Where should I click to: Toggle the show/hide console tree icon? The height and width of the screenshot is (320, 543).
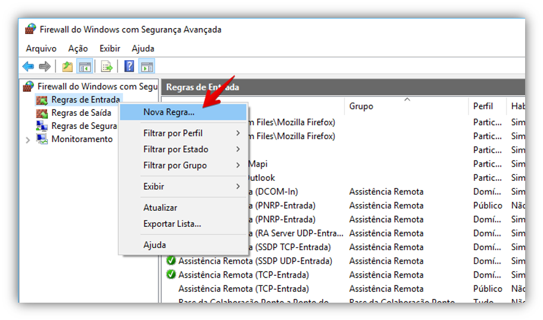(85, 66)
